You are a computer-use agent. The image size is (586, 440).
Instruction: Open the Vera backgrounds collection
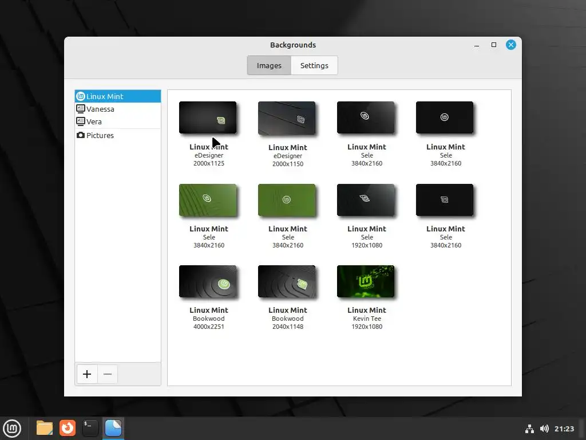coord(118,121)
